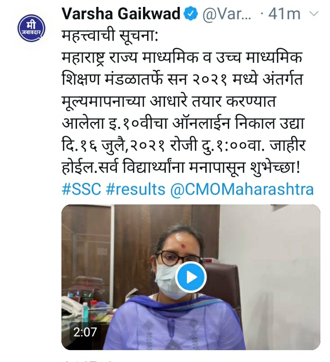The height and width of the screenshot is (362, 330).
Task: Click the line starting मूल्यमापनाच्या आधारे
Action: 169,102
